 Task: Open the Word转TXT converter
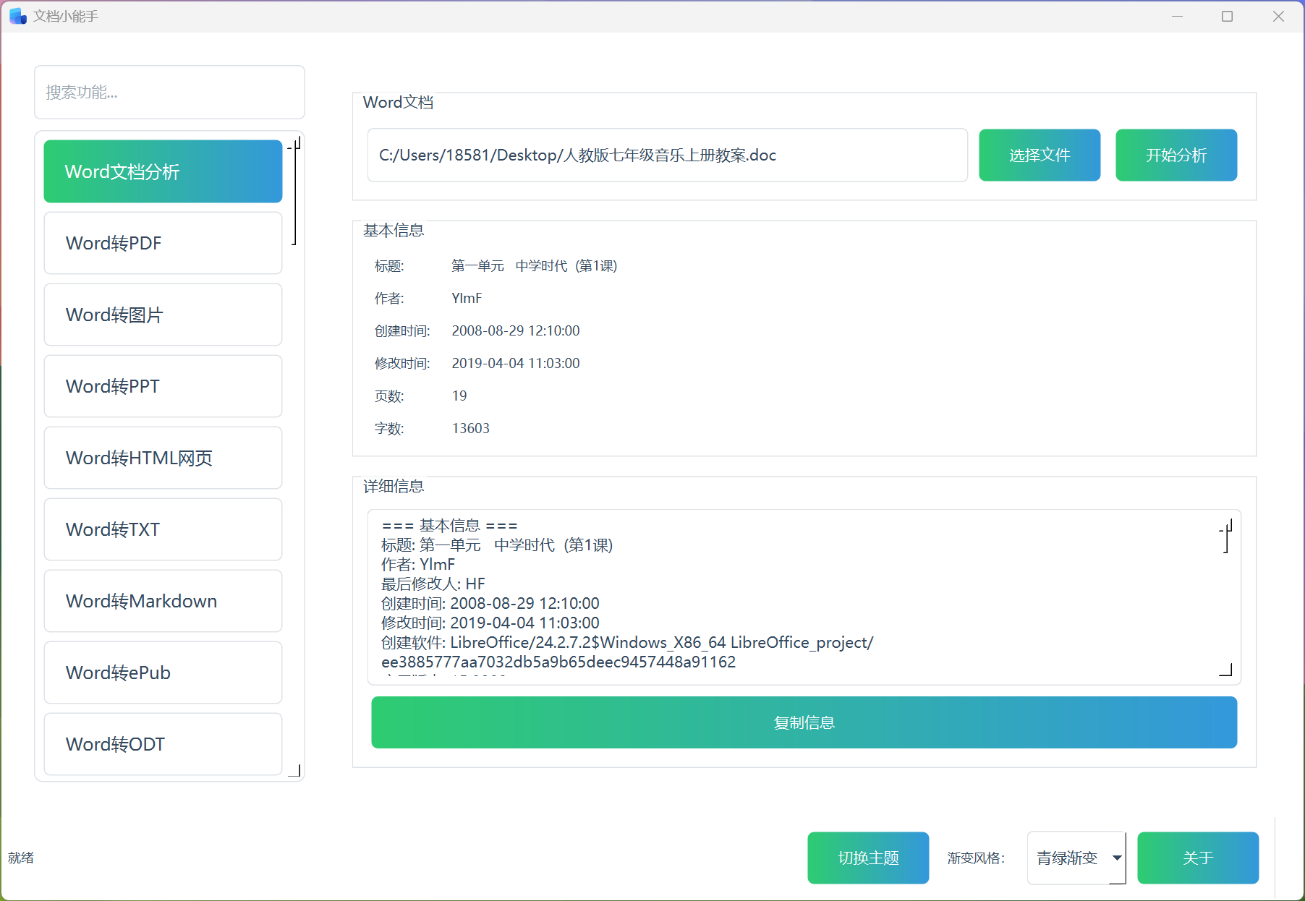pyautogui.click(x=162, y=529)
